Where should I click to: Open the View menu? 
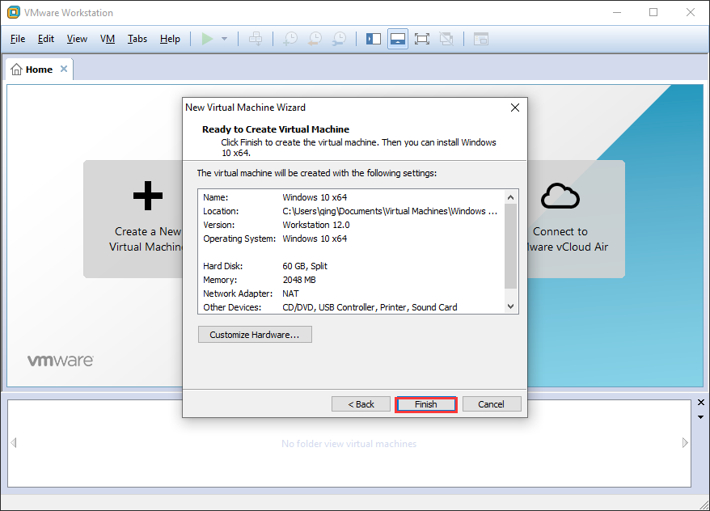tap(77, 39)
